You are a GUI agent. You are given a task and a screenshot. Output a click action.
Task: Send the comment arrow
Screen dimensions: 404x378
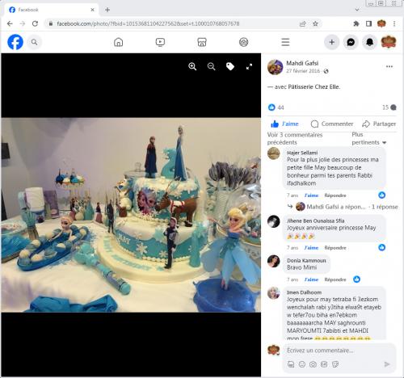tap(387, 364)
